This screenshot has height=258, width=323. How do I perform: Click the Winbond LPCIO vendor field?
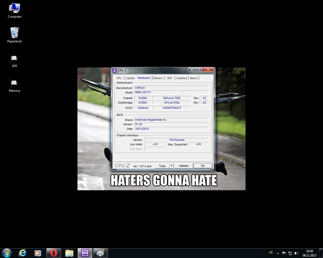coord(143,108)
